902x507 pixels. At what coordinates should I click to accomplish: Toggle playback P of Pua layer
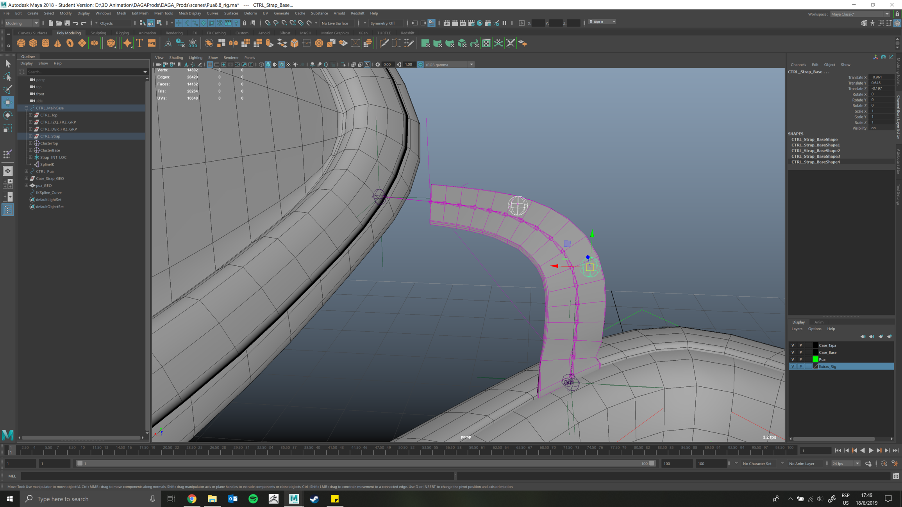(800, 359)
